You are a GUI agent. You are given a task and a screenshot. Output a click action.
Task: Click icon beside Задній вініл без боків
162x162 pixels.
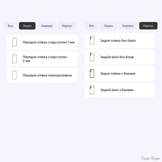click(x=92, y=57)
